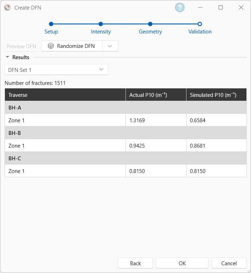
Task: Select the BH-B group row
Action: click(x=125, y=133)
